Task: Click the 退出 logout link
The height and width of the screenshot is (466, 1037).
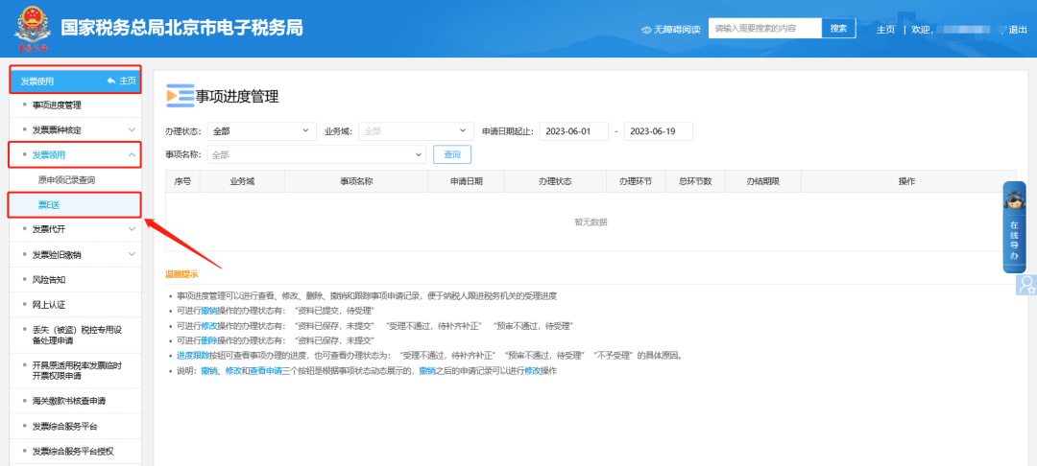Action: pyautogui.click(x=1017, y=30)
